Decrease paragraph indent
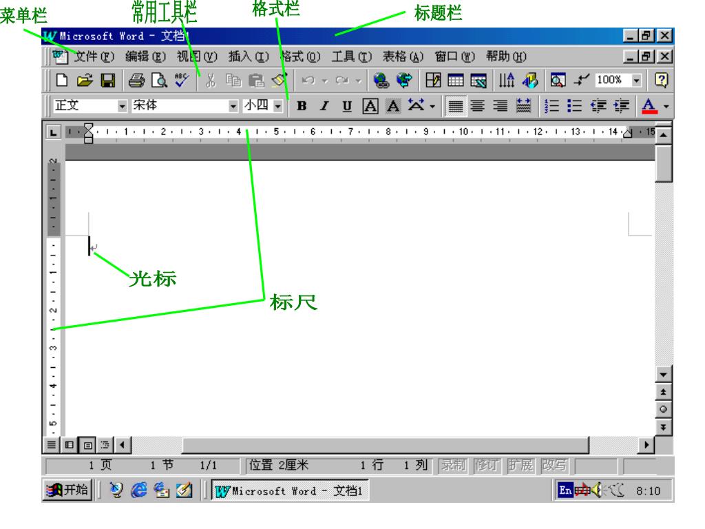 [598, 106]
